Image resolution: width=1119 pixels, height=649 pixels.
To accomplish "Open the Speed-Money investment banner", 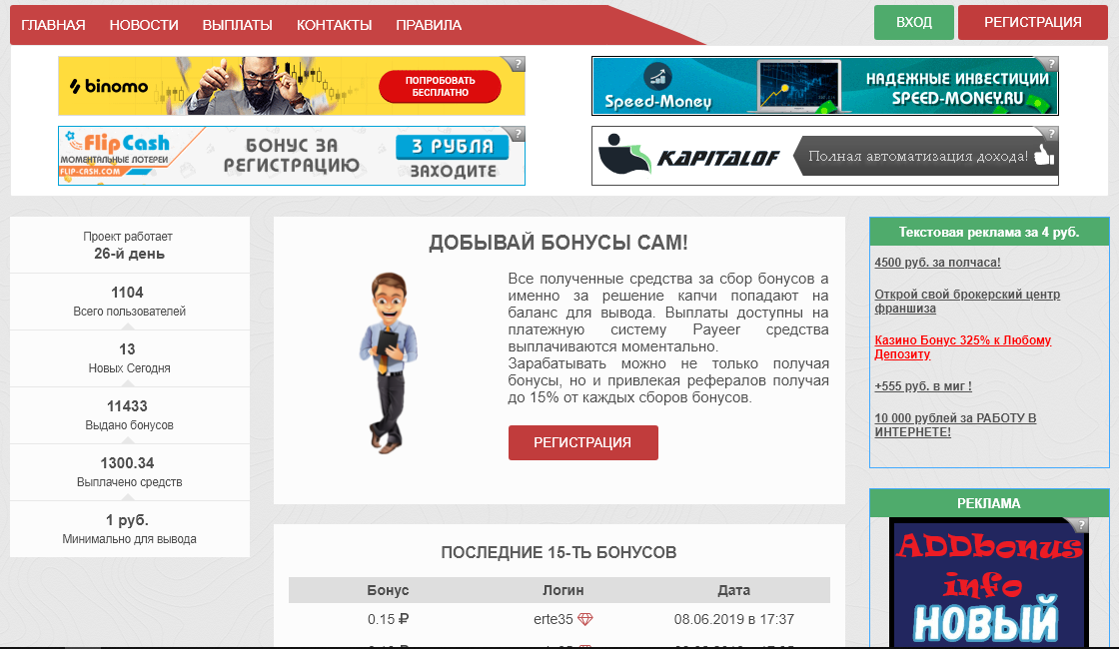I will coord(825,86).
